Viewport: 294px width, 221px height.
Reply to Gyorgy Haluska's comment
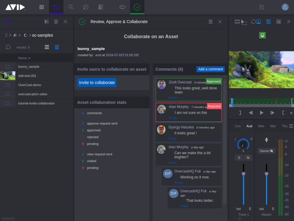(172, 139)
